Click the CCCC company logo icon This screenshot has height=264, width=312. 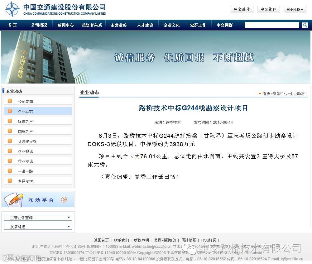pyautogui.click(x=12, y=9)
